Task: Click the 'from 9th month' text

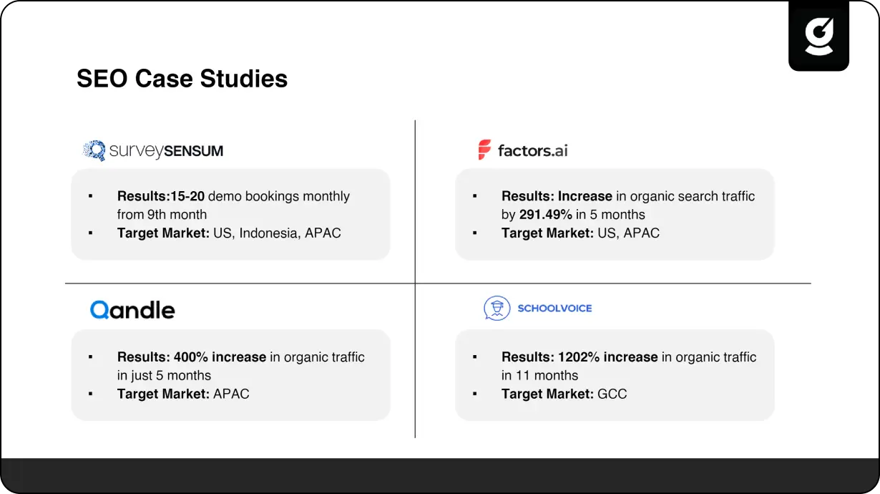Action: (162, 214)
